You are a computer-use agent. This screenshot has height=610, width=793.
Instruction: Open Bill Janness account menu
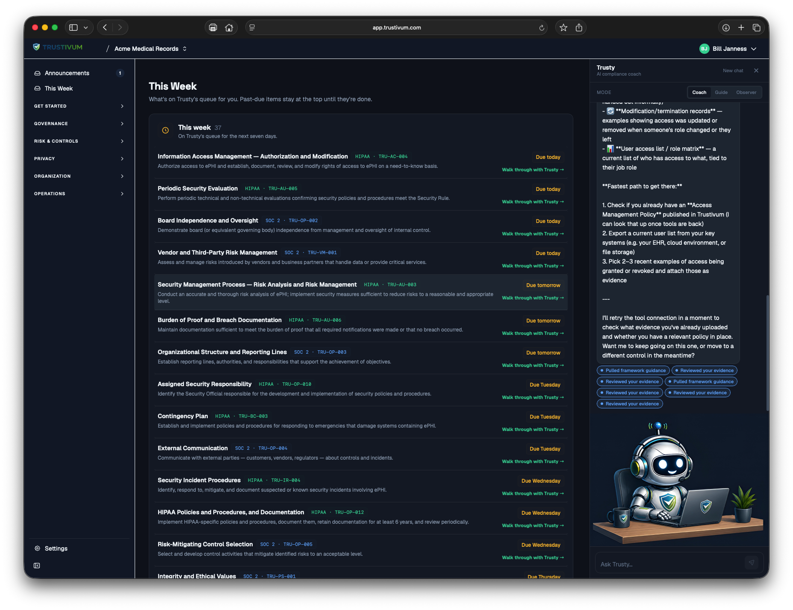click(x=728, y=49)
